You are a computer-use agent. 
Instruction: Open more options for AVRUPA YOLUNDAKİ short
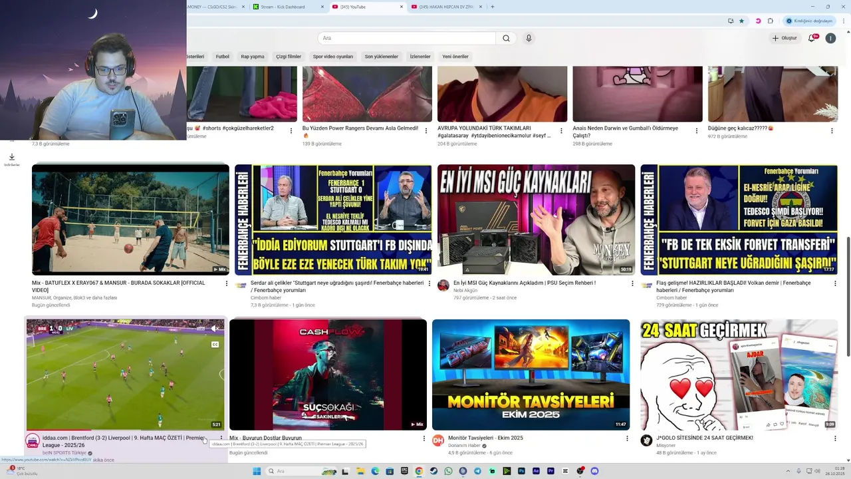[x=561, y=130]
